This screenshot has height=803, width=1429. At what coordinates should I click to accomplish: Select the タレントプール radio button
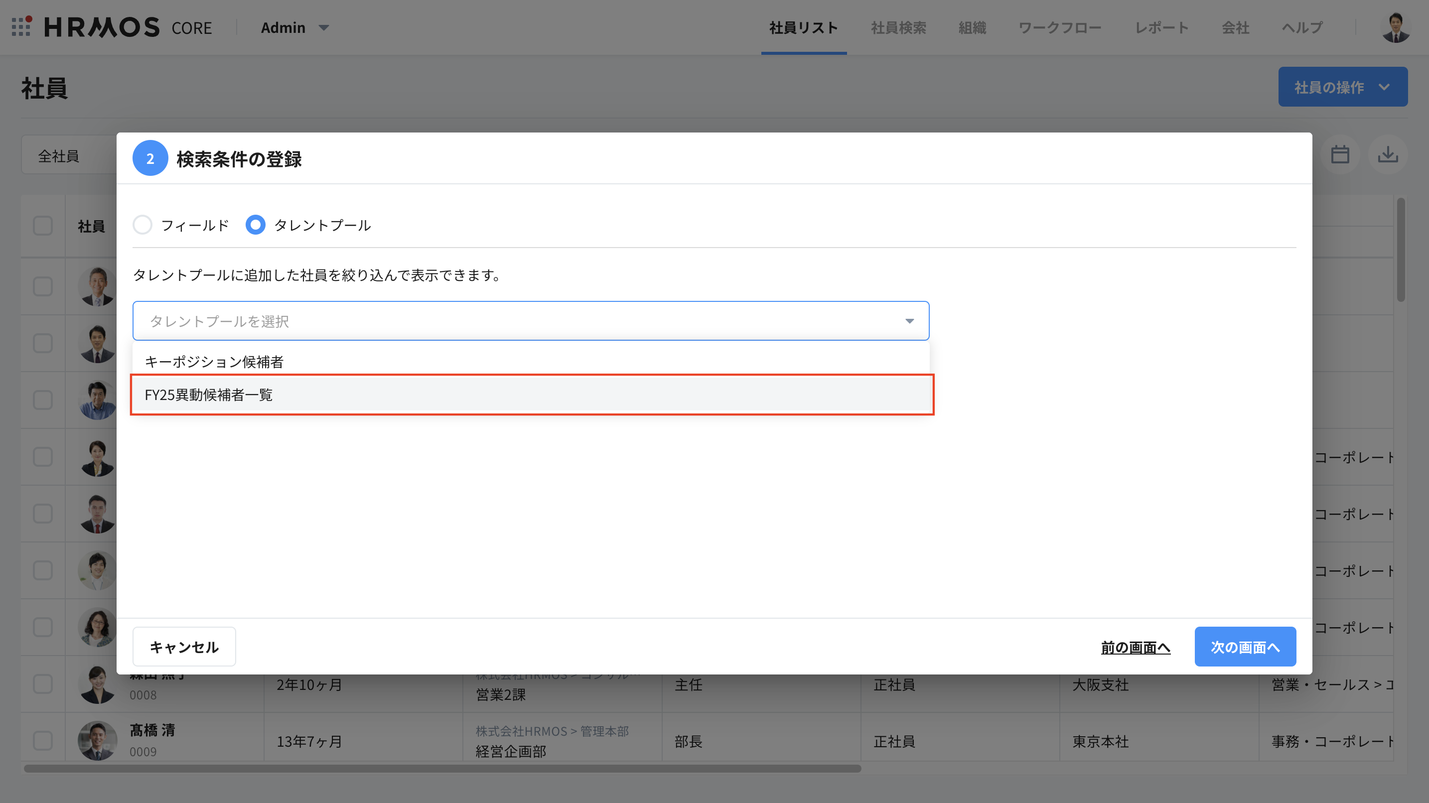pyautogui.click(x=255, y=225)
